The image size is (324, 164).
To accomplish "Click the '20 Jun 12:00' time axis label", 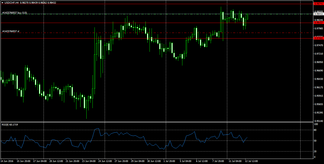I will (57, 161).
